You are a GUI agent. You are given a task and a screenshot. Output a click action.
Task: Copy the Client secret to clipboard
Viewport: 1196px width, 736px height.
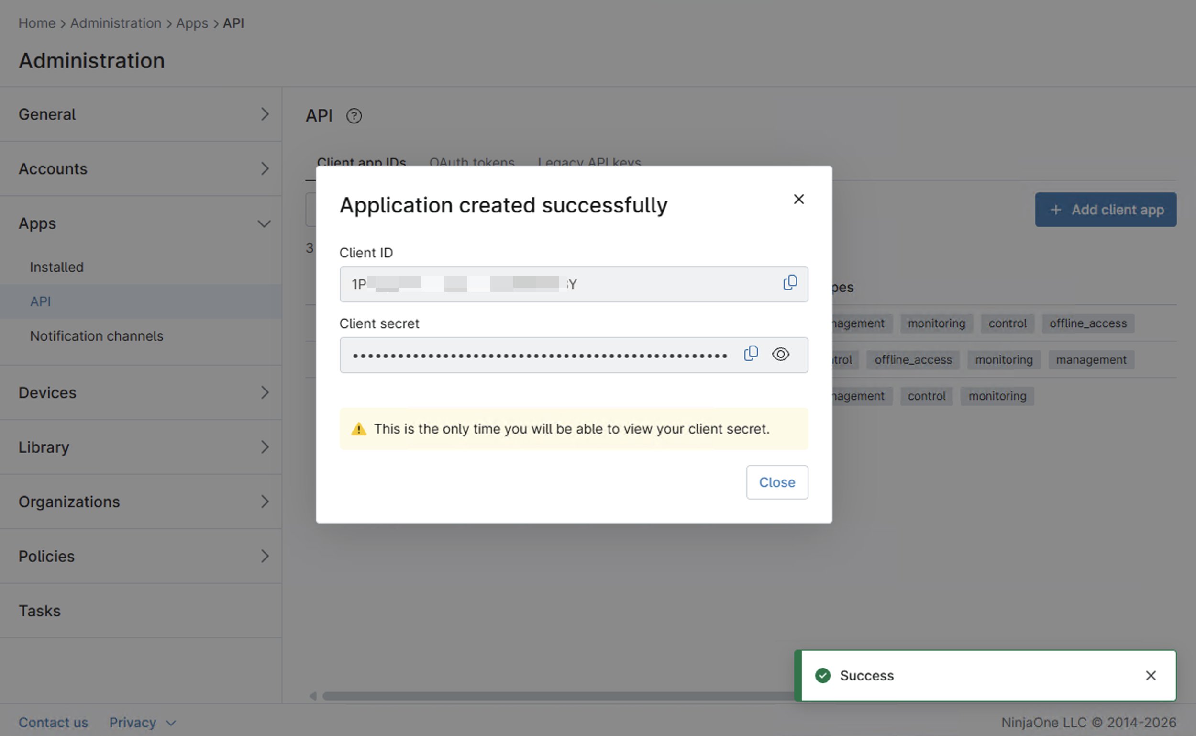click(x=751, y=354)
